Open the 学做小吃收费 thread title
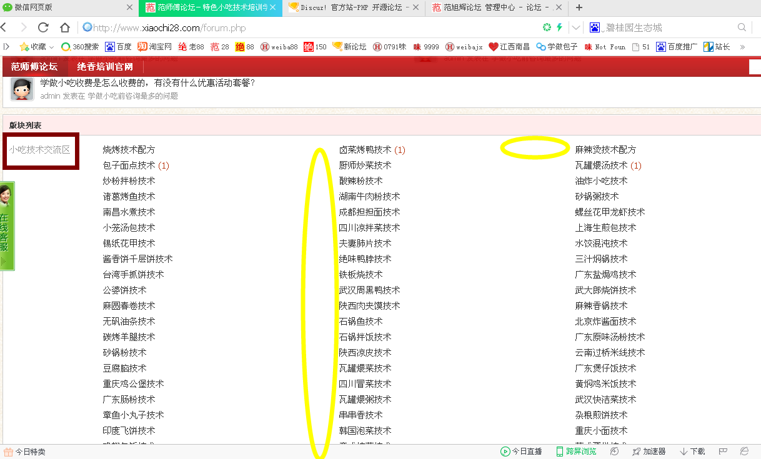 [x=147, y=83]
